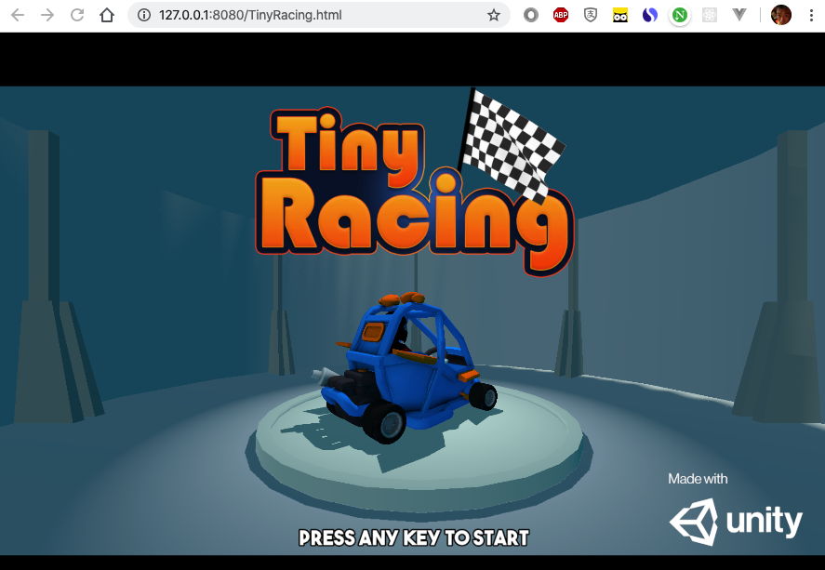825x570 pixels.
Task: Click the yellow owl-eyes extension icon
Action: point(620,16)
